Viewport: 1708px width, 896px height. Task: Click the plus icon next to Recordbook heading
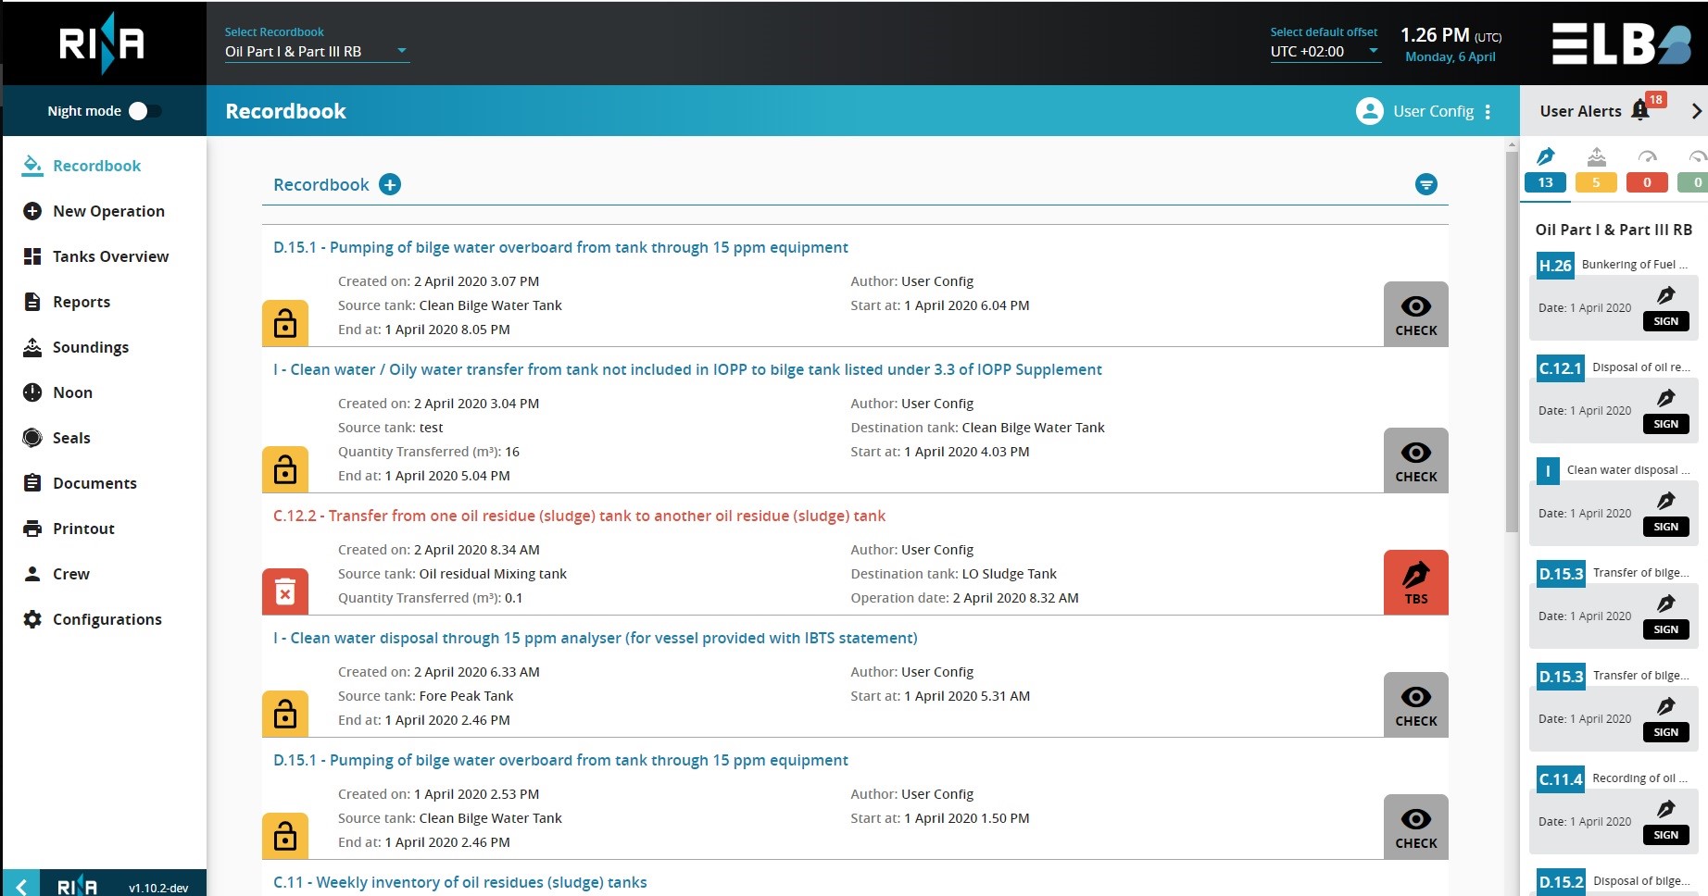point(390,185)
